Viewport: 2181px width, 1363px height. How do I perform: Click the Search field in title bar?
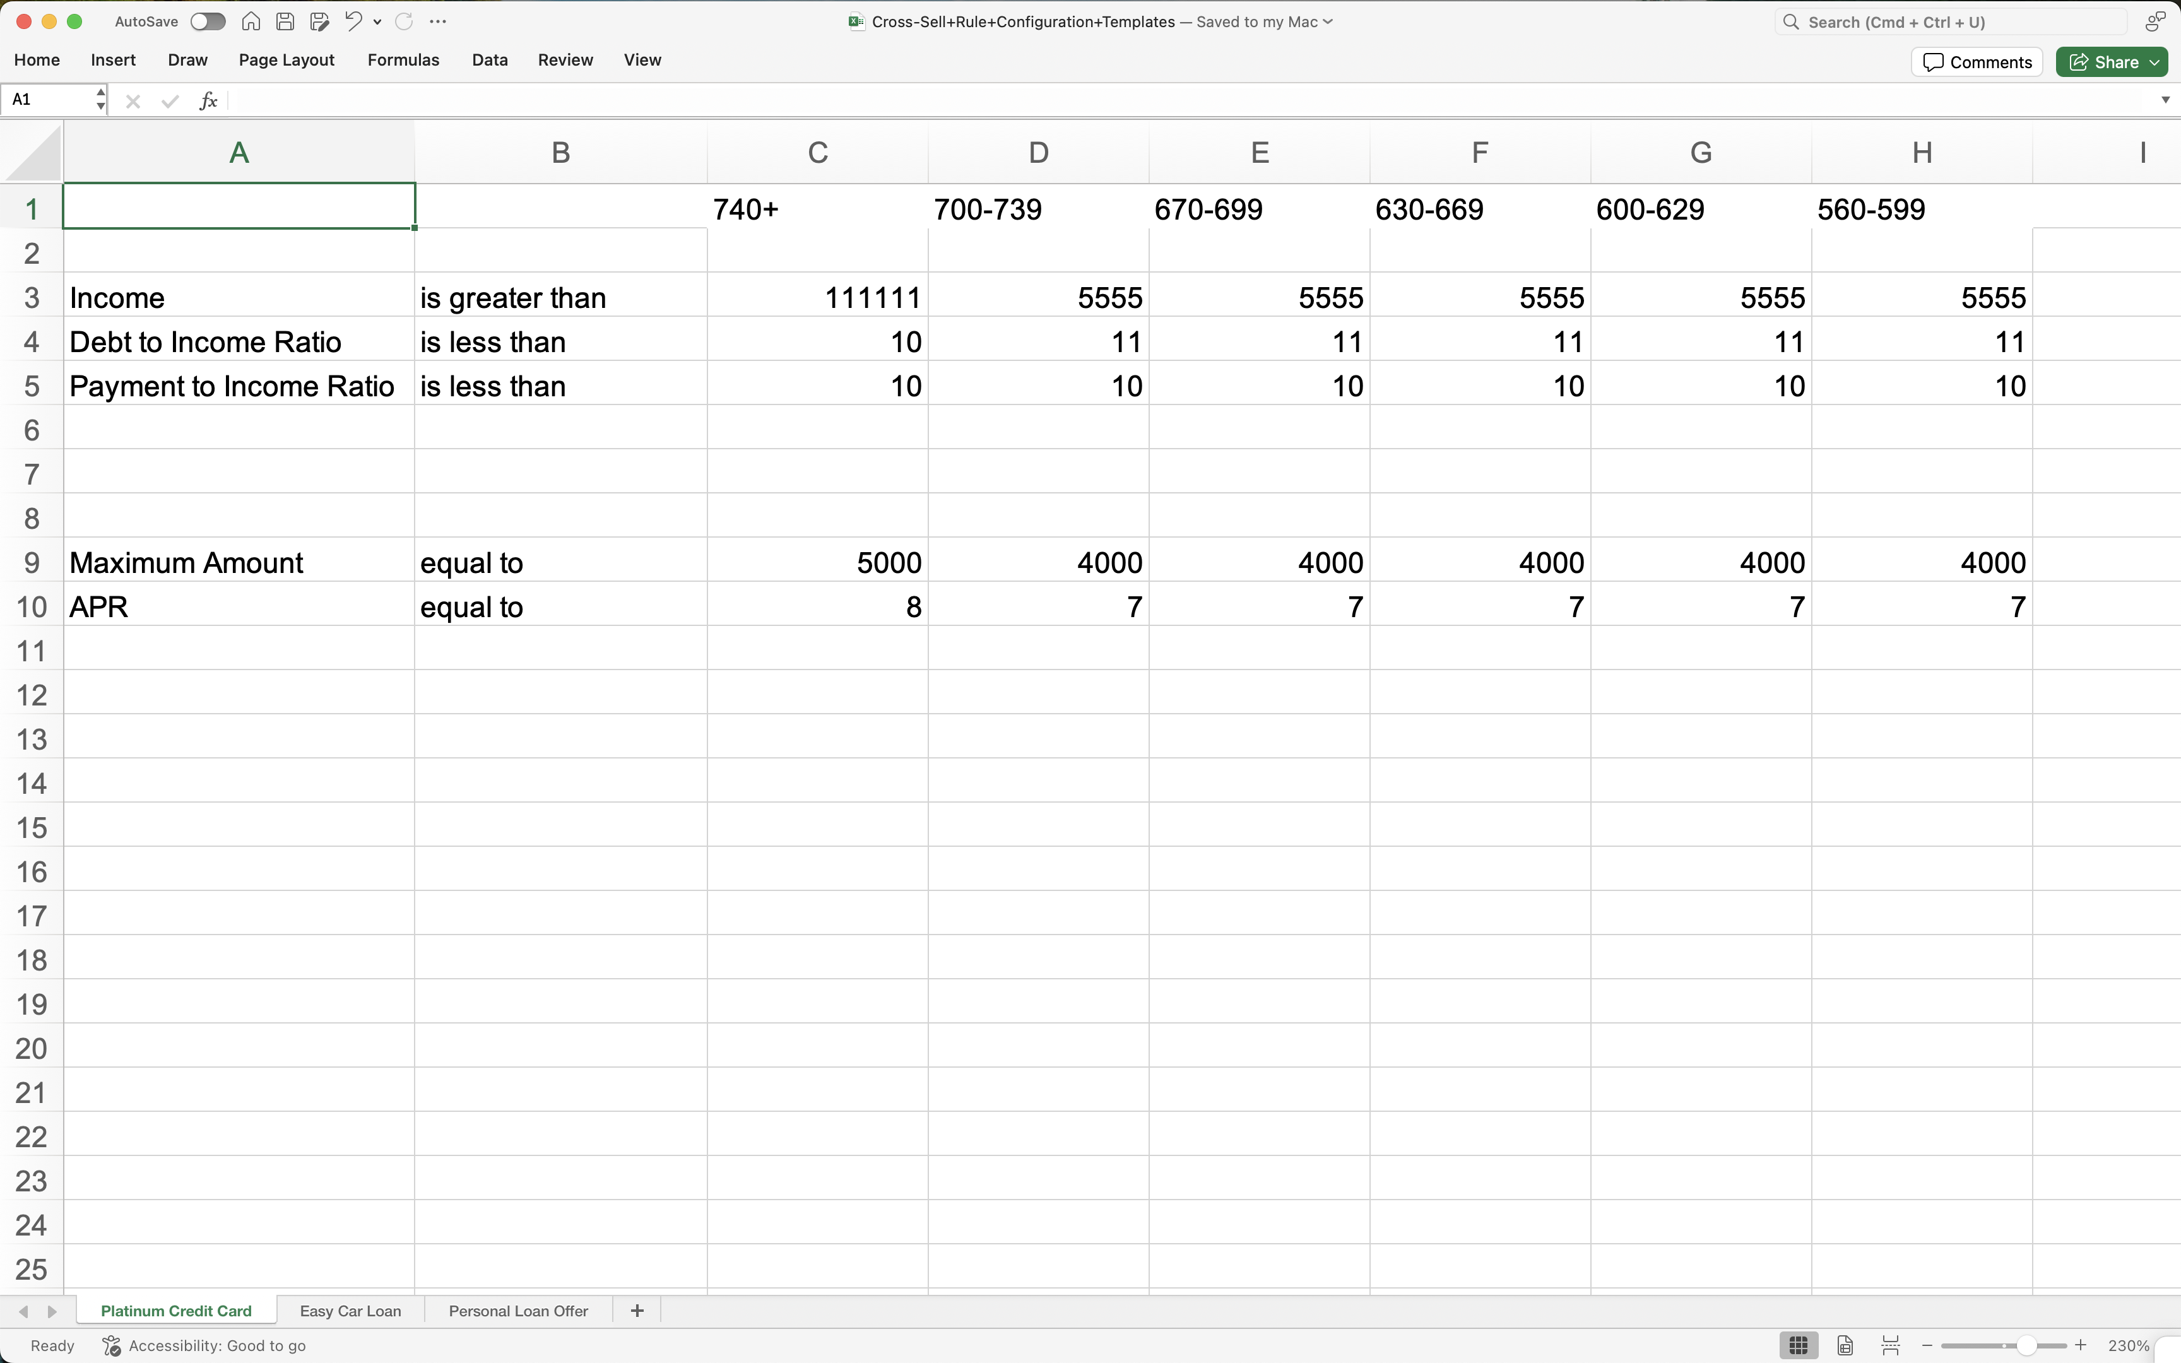(x=1951, y=21)
